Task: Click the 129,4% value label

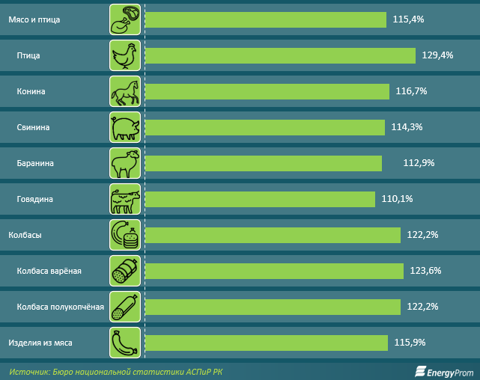Action: [438, 55]
